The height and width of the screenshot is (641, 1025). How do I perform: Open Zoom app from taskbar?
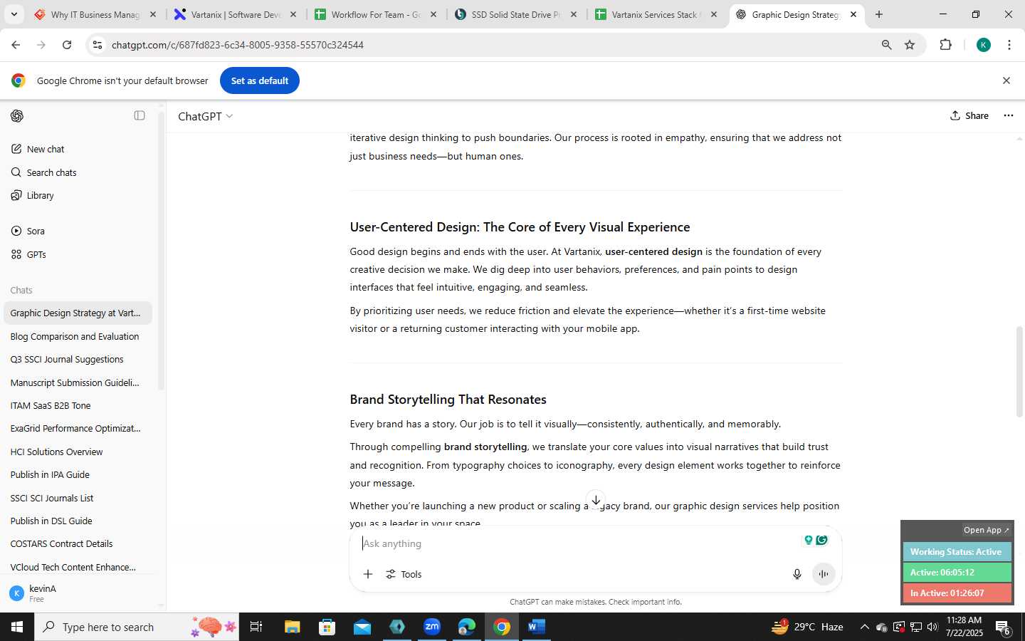pos(432,627)
